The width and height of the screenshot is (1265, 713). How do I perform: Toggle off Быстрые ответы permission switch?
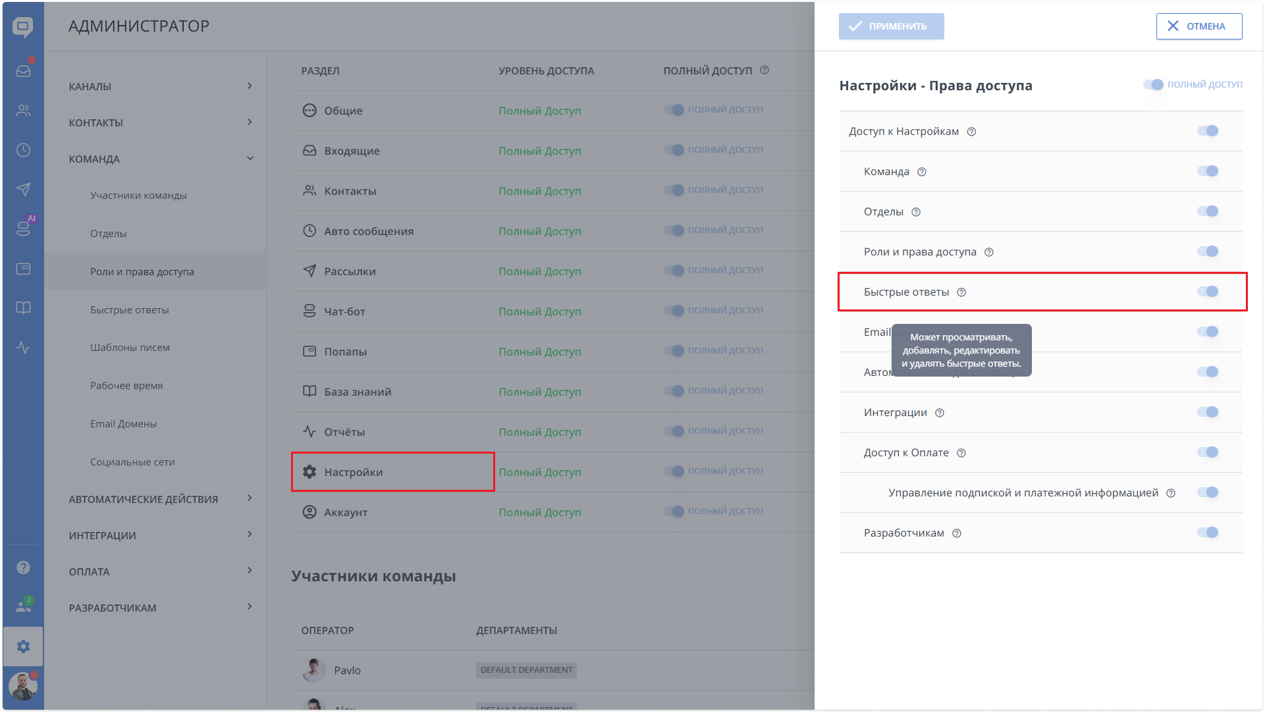click(1208, 292)
